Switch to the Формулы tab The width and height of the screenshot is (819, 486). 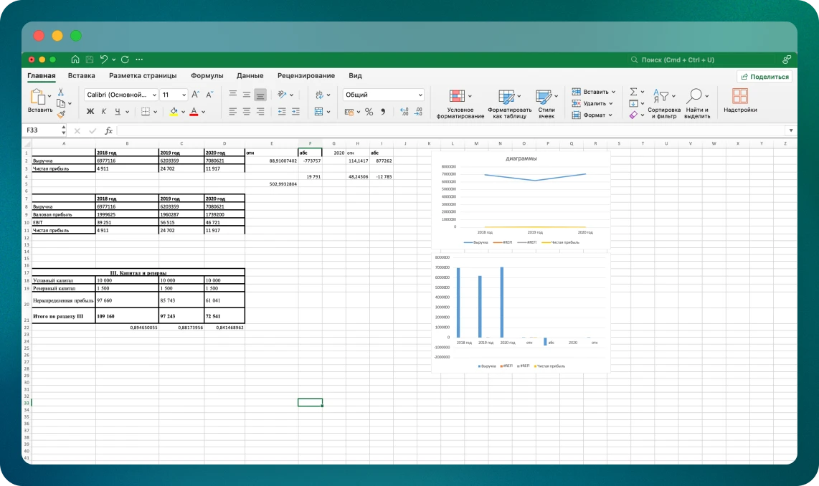tap(207, 76)
